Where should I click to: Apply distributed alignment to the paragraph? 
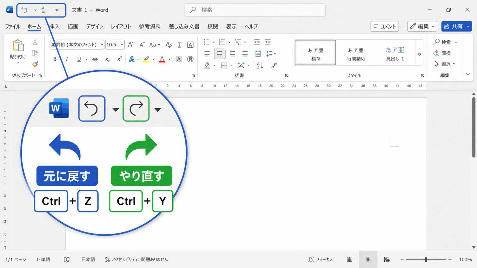(x=258, y=54)
